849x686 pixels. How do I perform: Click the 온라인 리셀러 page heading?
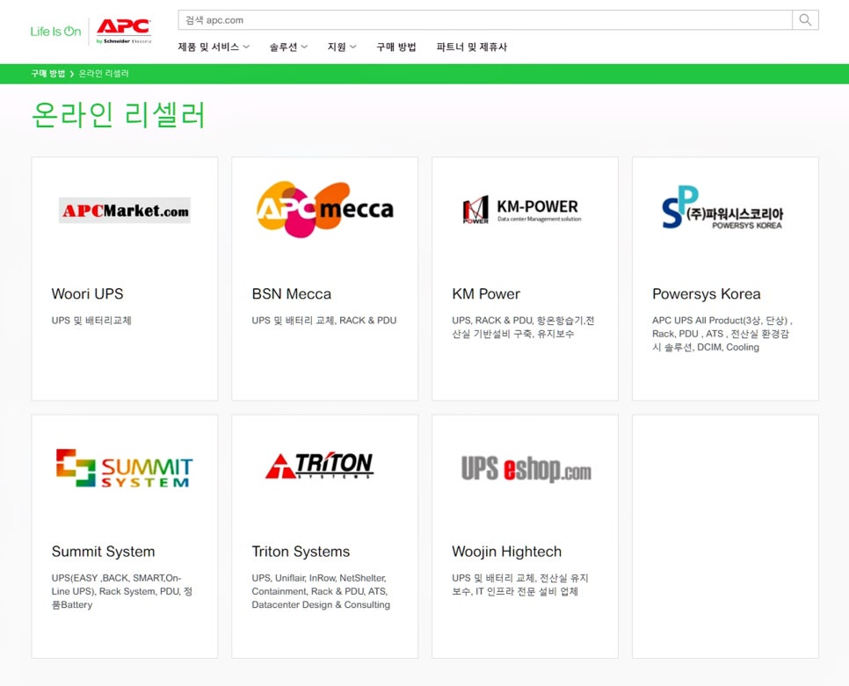pos(119,115)
